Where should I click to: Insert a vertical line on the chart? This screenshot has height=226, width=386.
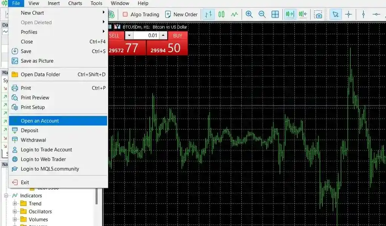[363, 14]
